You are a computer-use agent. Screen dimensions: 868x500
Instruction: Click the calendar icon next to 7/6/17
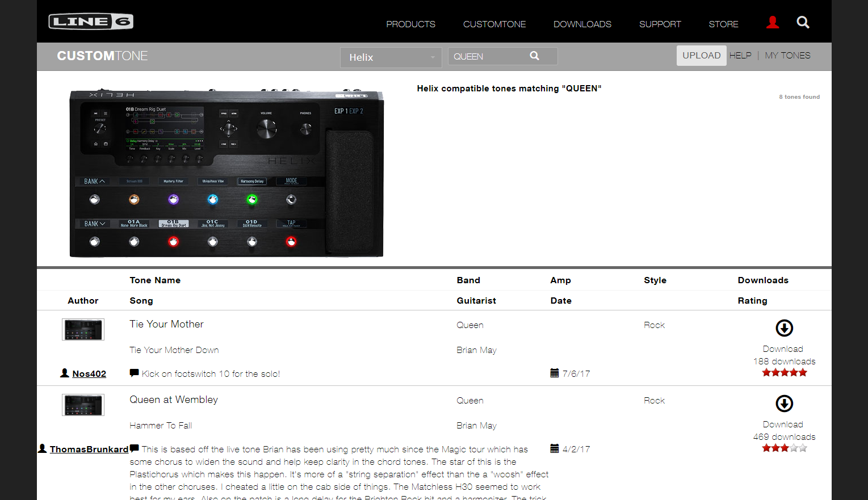555,373
